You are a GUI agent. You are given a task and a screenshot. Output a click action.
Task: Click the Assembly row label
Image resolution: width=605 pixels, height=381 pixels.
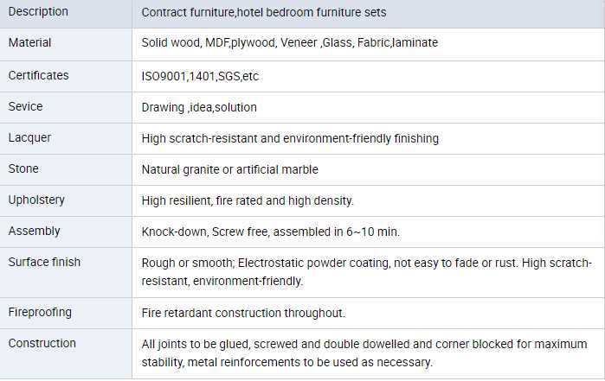click(x=35, y=232)
